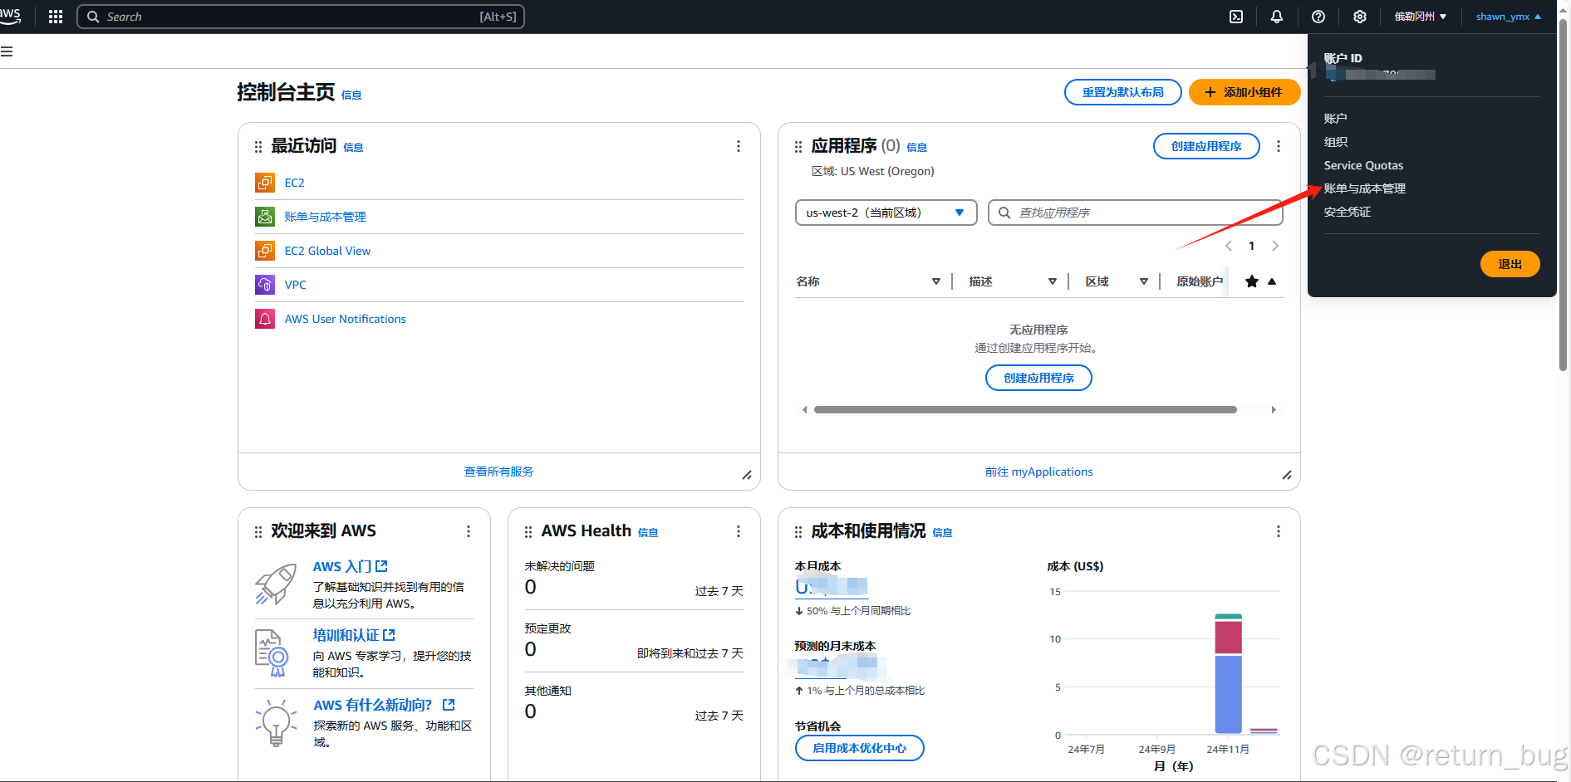Click the VPC service icon
This screenshot has width=1571, height=782.
tap(265, 285)
